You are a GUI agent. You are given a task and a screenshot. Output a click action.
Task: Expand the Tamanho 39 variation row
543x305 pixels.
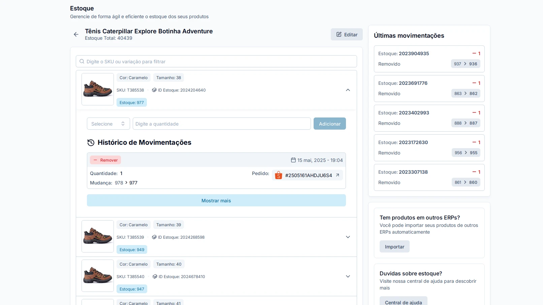point(348,237)
